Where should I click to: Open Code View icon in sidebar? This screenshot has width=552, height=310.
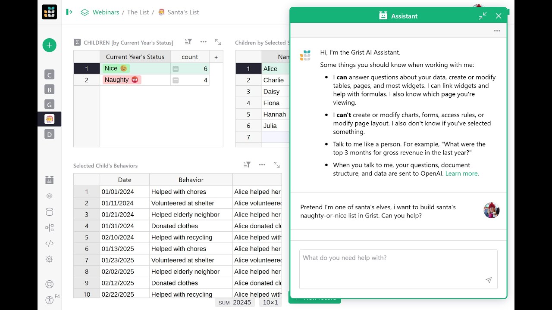pyautogui.click(x=49, y=243)
